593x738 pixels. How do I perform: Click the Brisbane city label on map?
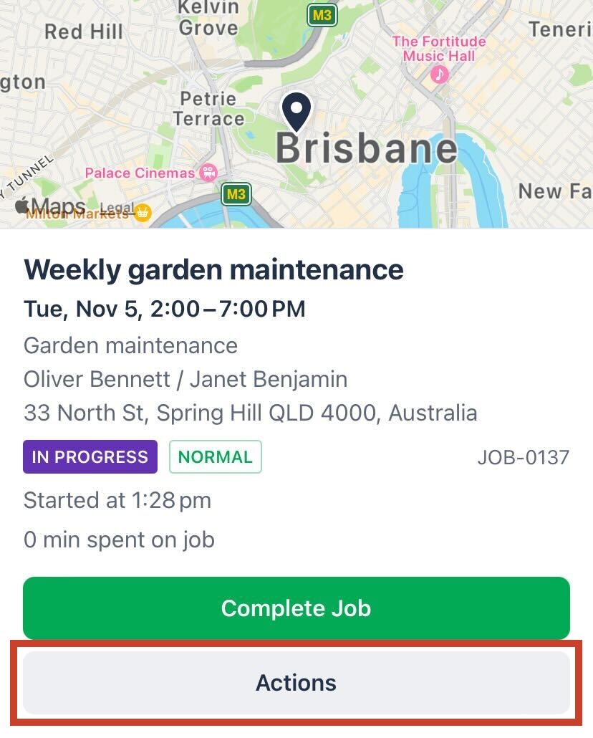(366, 148)
